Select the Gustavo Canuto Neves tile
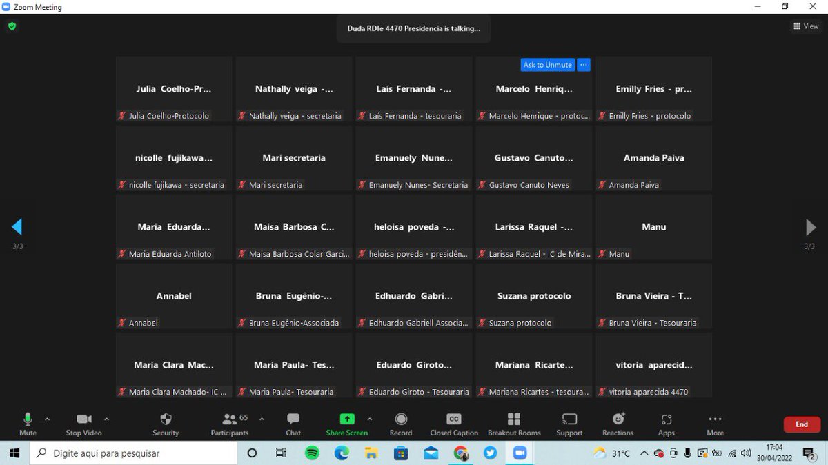This screenshot has width=828, height=465. [534, 158]
